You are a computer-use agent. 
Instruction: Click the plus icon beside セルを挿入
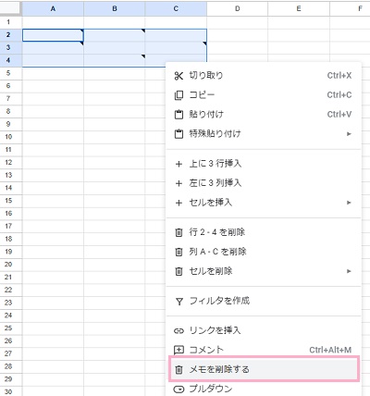(179, 203)
